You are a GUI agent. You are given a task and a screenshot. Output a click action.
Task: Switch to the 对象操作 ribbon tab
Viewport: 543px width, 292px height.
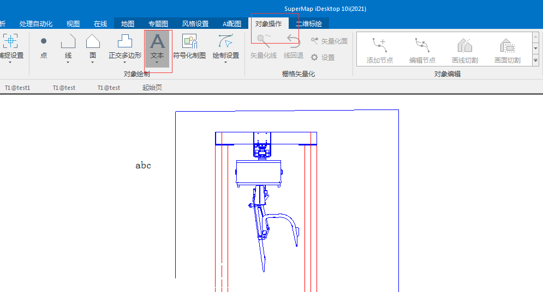268,24
